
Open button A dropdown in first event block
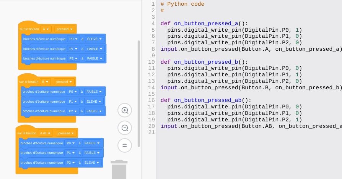[46, 29]
